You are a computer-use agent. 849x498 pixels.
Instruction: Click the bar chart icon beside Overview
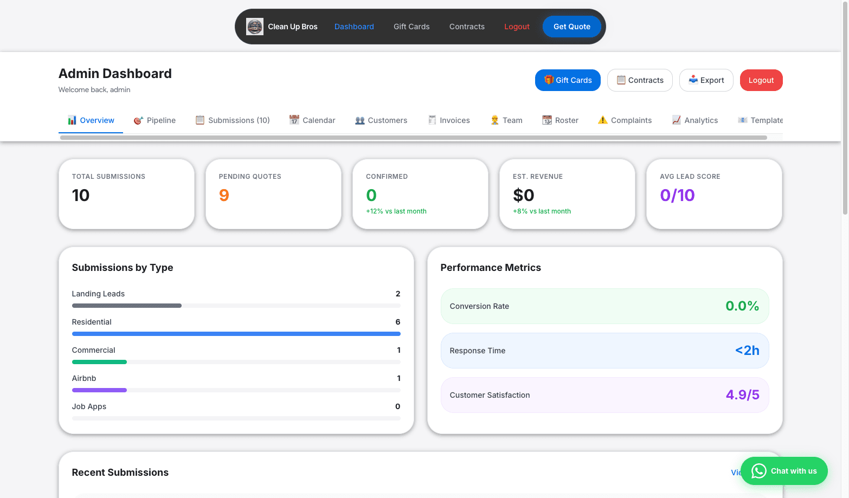coord(72,120)
